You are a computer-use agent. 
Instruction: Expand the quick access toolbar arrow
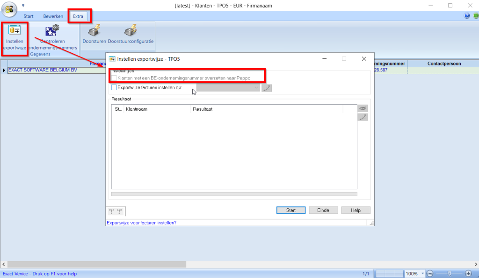coord(23,6)
